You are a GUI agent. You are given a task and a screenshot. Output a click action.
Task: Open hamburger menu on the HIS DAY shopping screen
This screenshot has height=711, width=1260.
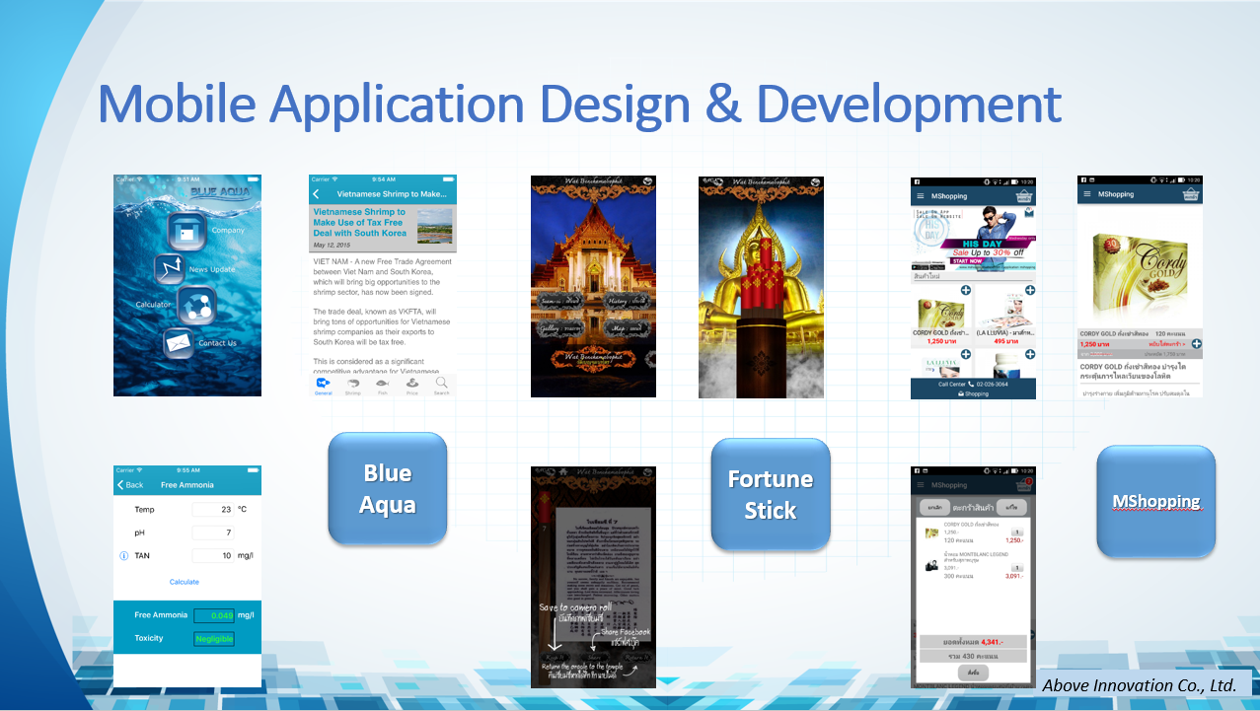921,196
